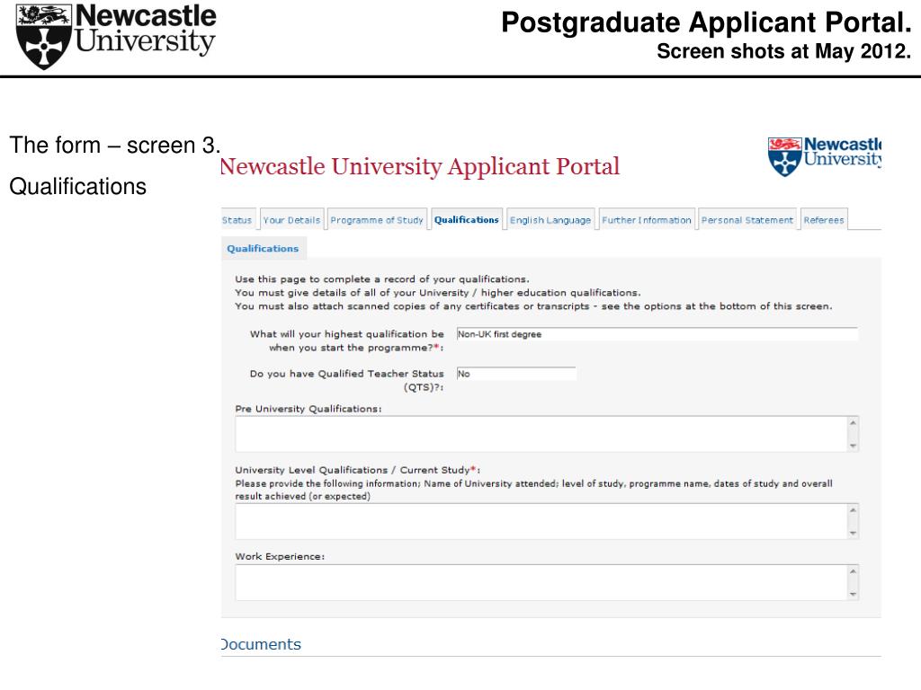Click the 'The form – screen 3.' text
This screenshot has height=690, width=921.
(x=115, y=145)
